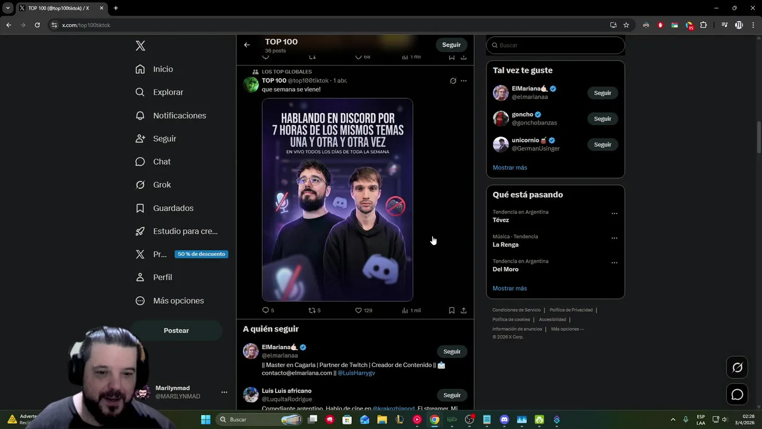Image resolution: width=762 pixels, height=429 pixels.
Task: Open the Windows Start menu
Action: [205, 419]
